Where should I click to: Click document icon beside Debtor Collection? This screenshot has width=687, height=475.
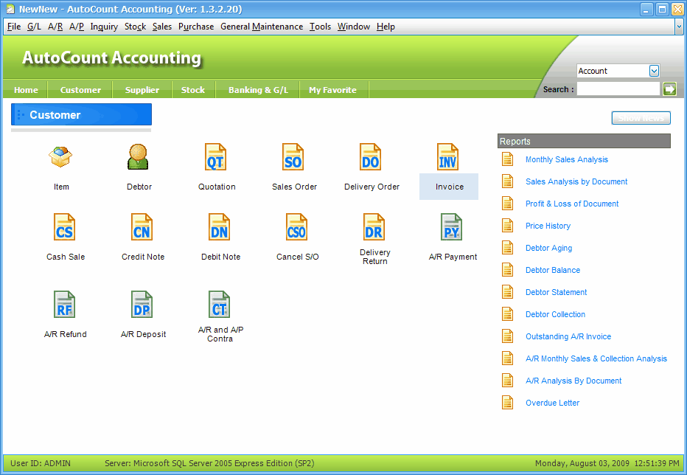point(507,314)
